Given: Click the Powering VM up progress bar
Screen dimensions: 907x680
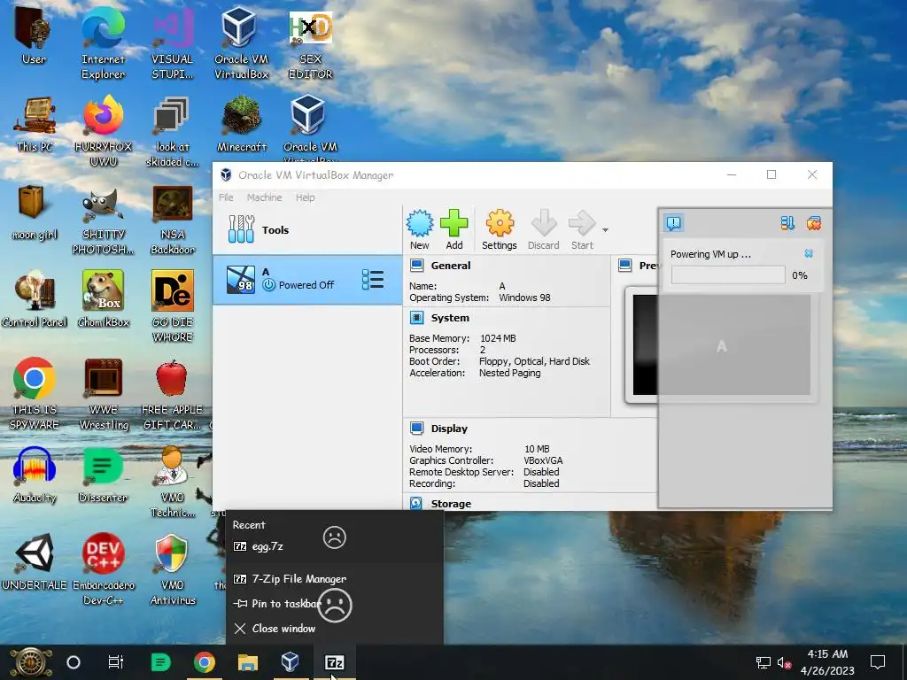Looking at the screenshot, I should pos(728,275).
